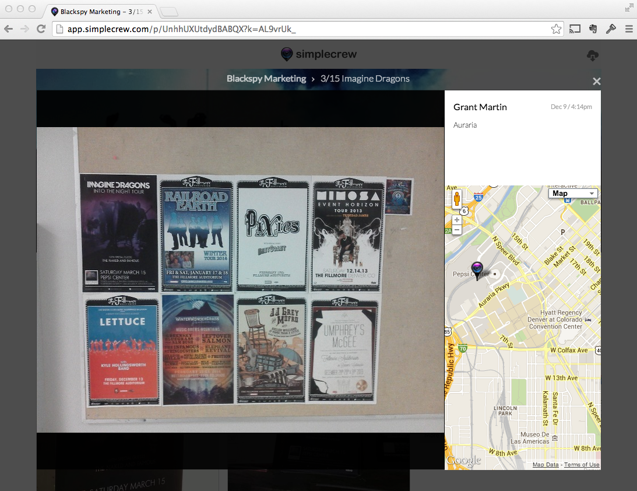This screenshot has width=637, height=491.
Task: Click the Auraria caption text
Action: point(465,125)
